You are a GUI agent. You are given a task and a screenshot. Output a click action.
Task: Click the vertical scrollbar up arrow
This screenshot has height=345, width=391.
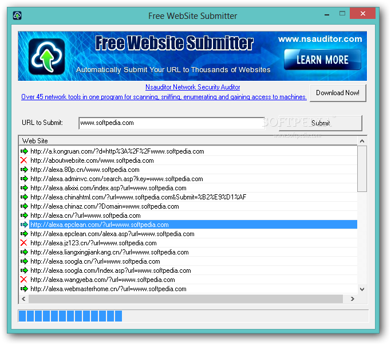[362, 141]
